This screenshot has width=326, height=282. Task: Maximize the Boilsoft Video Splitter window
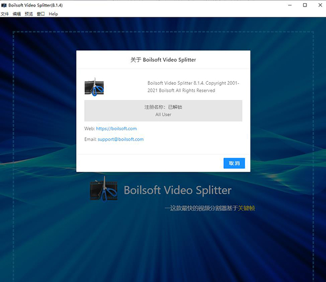click(x=305, y=5)
